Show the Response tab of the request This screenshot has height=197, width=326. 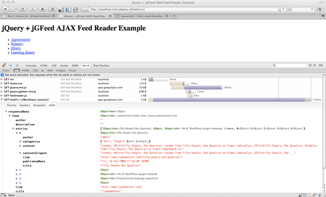(39, 105)
